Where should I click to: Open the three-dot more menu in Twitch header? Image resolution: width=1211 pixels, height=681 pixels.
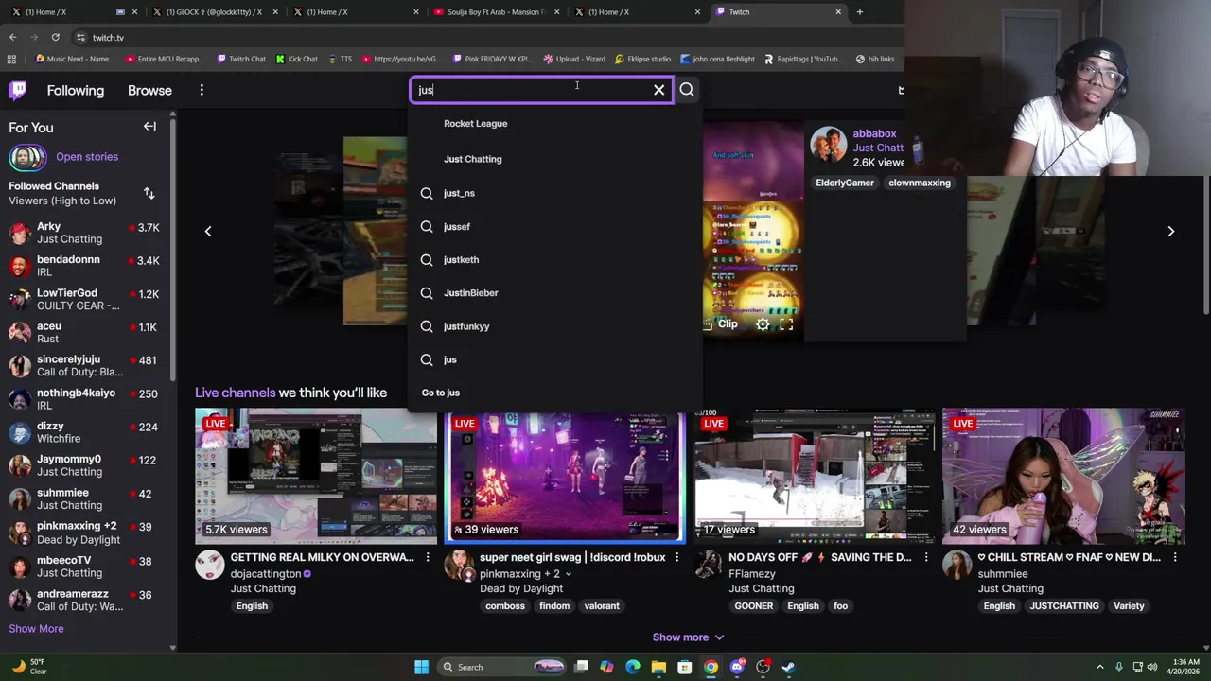202,90
